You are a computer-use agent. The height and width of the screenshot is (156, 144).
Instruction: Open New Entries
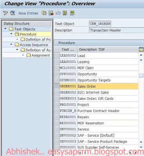coord(28,13)
